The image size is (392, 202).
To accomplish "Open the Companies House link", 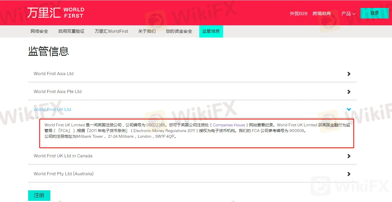I will (229, 125).
